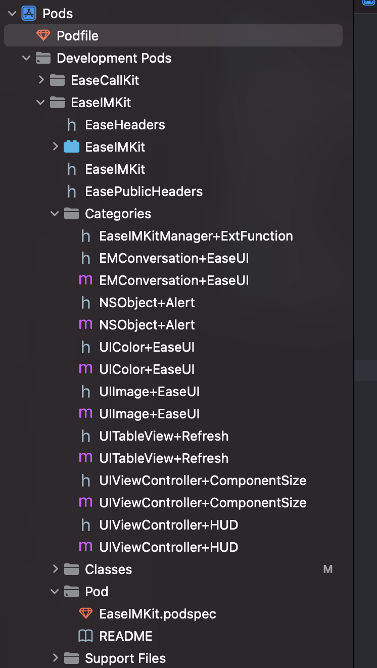This screenshot has height=668, width=377.
Task: Click the Pods Xcode project icon
Action: click(29, 14)
